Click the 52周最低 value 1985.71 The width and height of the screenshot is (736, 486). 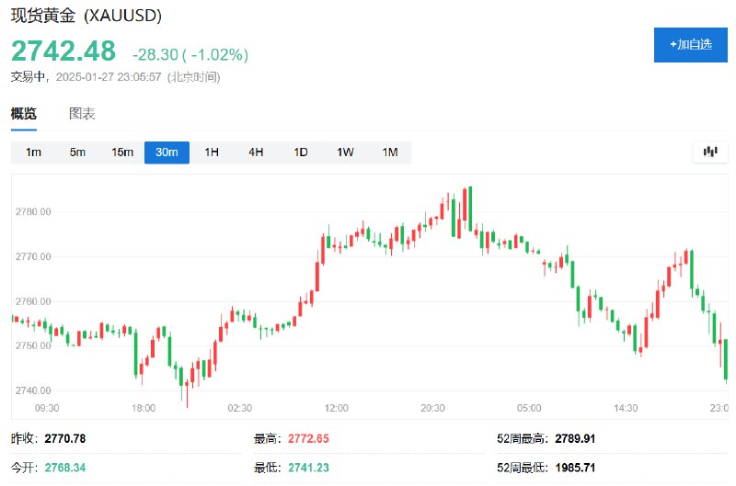pos(575,468)
